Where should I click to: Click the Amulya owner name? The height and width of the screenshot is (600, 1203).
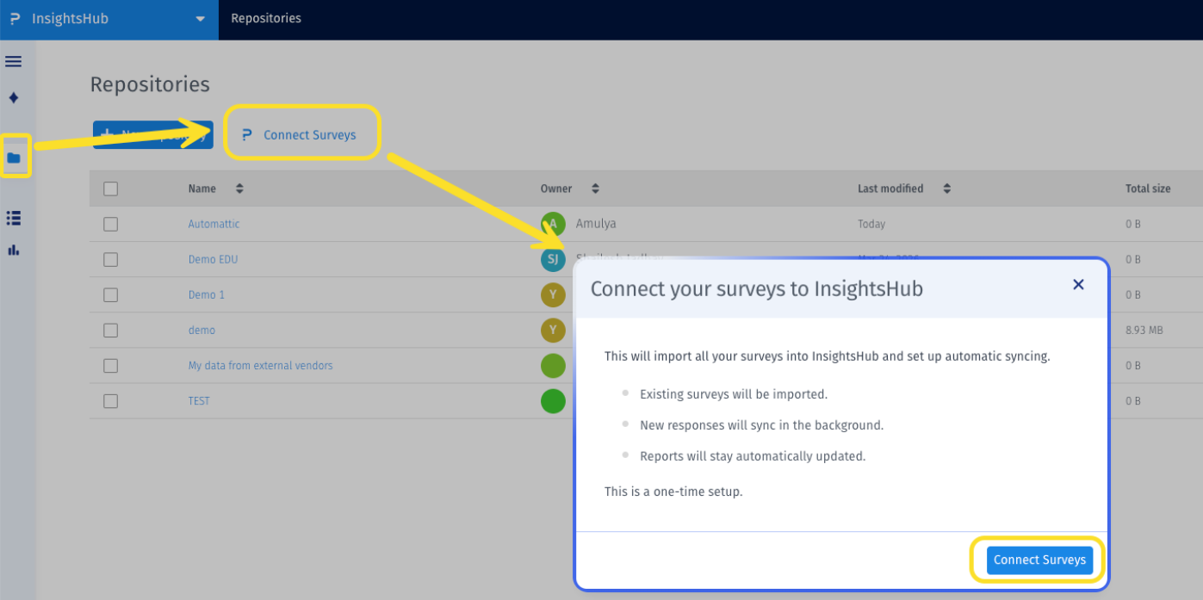596,224
